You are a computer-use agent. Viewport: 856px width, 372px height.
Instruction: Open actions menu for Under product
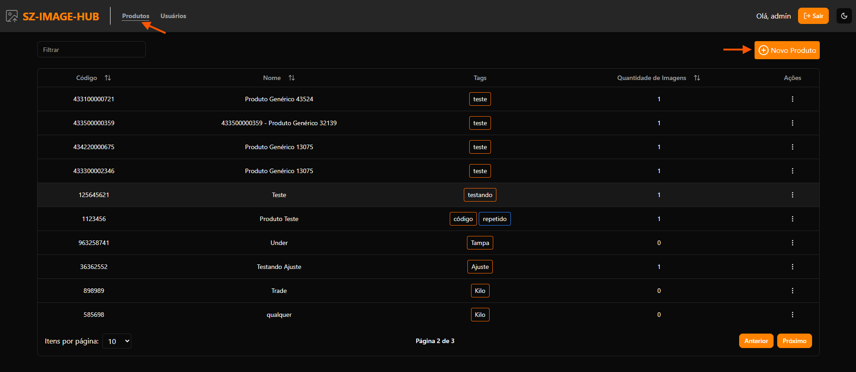[792, 243]
